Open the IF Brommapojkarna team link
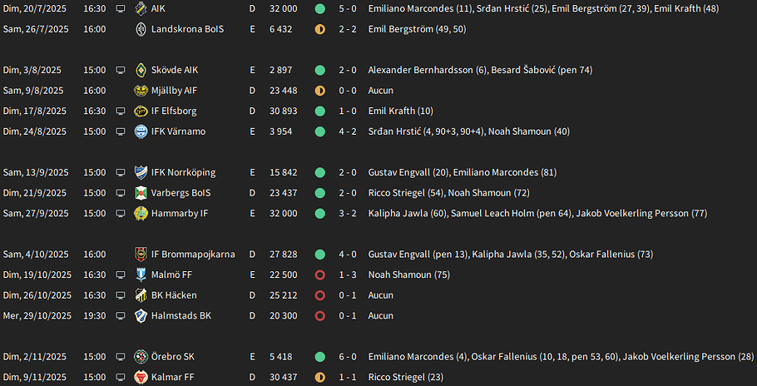757x386 pixels. (x=193, y=255)
